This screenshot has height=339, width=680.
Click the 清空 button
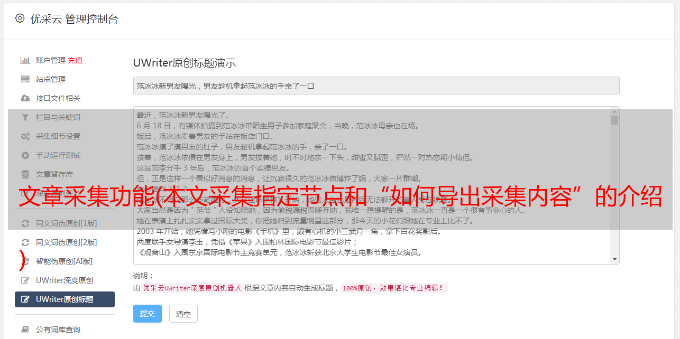(x=183, y=314)
